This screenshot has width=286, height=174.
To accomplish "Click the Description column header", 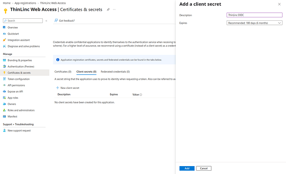I will point(64,94).
